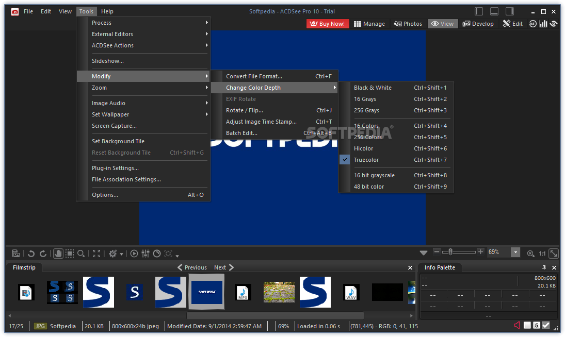
Task: Start auto play with the play icon
Action: (x=134, y=254)
